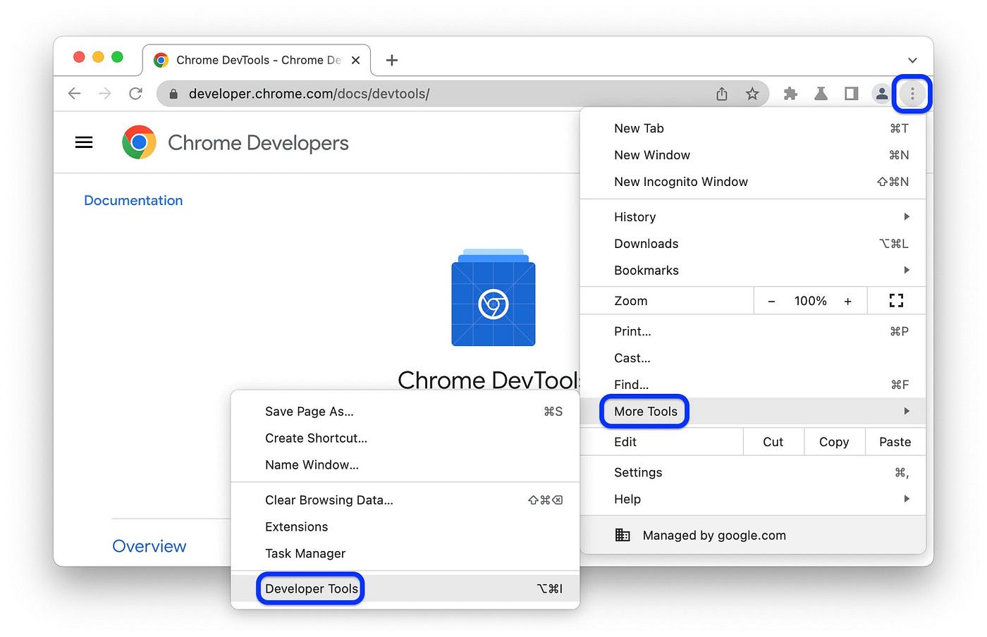Viewport: 987px width, 637px height.
Task: Click the Copy button in Edit row
Action: tap(834, 442)
